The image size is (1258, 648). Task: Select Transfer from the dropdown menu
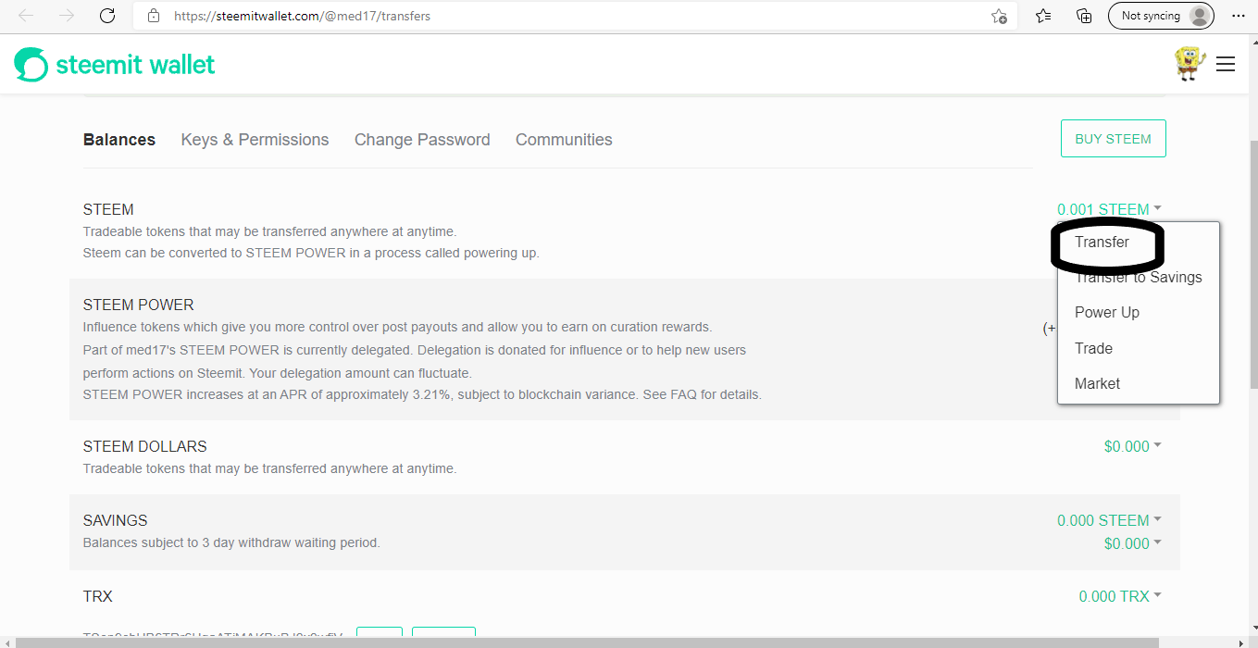pos(1102,243)
